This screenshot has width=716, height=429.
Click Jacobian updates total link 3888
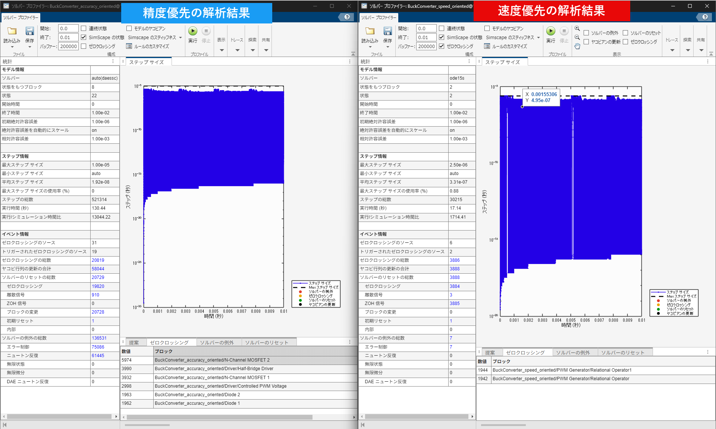tap(455, 269)
